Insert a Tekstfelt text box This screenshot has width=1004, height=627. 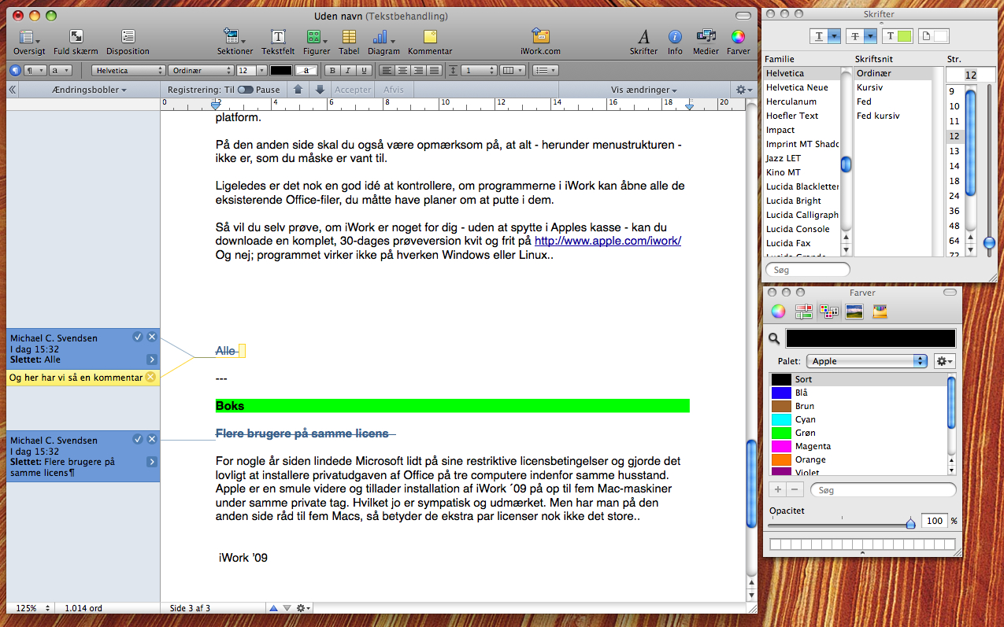pos(278,36)
